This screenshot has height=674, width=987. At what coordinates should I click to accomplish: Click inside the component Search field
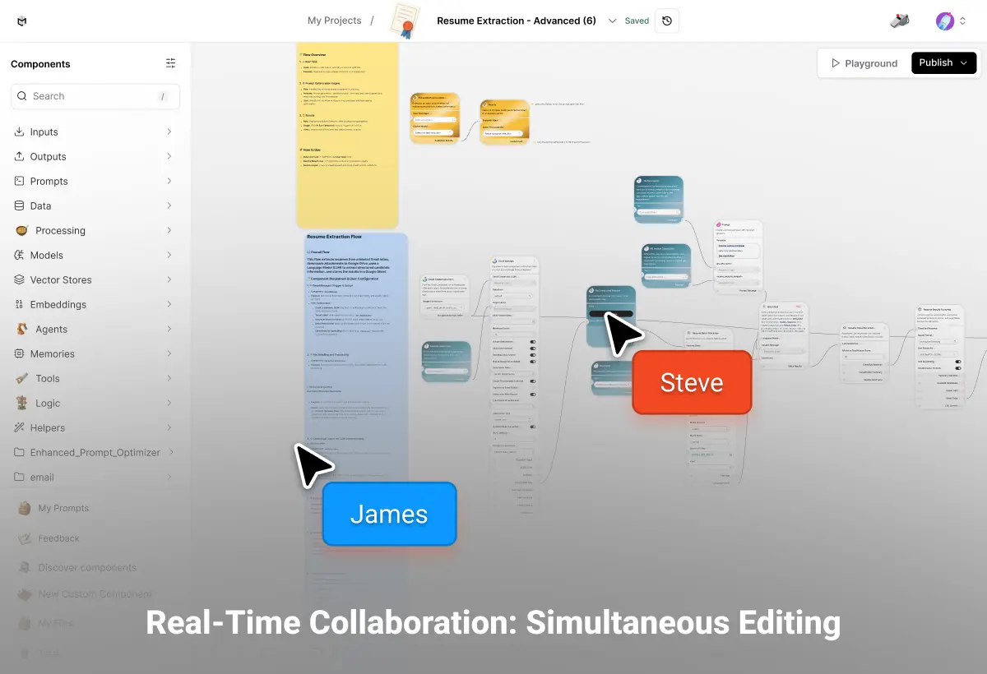click(x=95, y=96)
